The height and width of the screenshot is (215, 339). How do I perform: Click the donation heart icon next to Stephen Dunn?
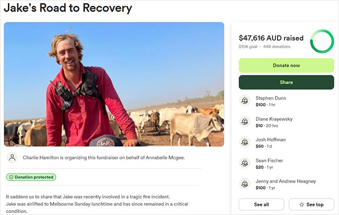[x=245, y=100]
